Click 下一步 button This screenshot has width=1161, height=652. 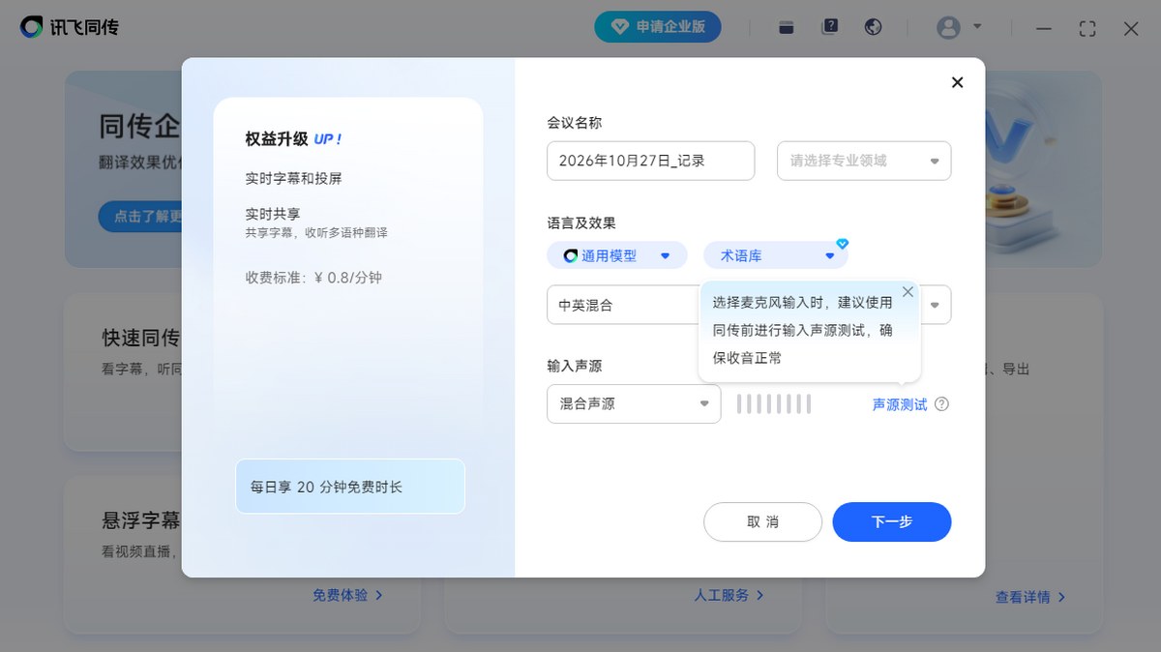pos(892,521)
